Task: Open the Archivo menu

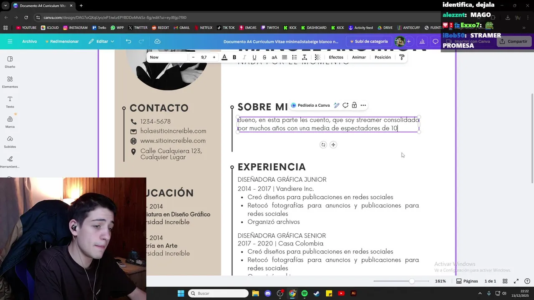Action: click(30, 41)
